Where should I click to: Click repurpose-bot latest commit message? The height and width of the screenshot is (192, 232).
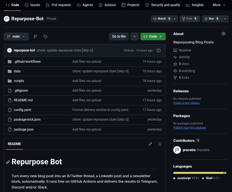pos(65,50)
